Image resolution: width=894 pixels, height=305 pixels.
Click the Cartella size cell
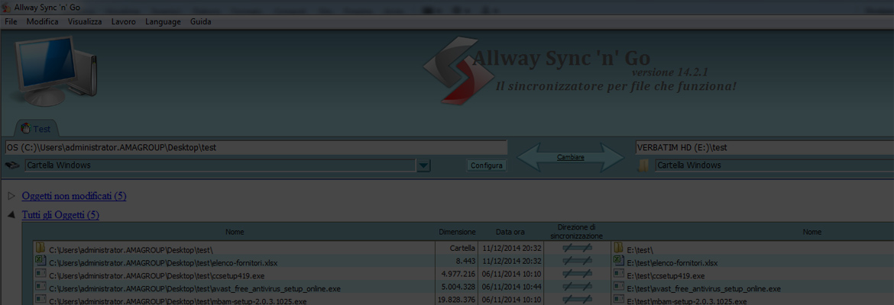(x=462, y=249)
